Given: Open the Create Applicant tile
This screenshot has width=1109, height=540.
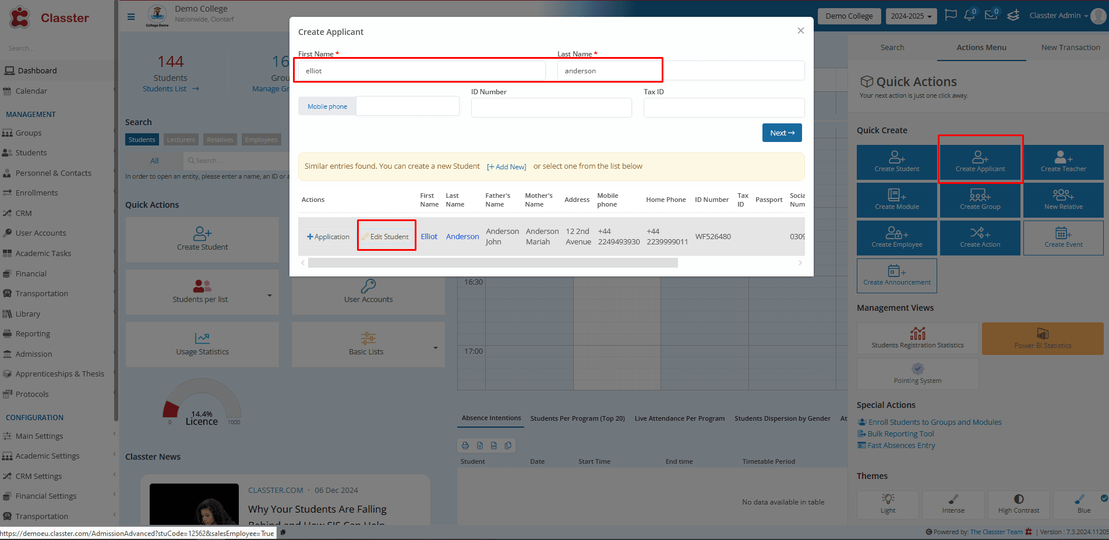Looking at the screenshot, I should [x=980, y=162].
